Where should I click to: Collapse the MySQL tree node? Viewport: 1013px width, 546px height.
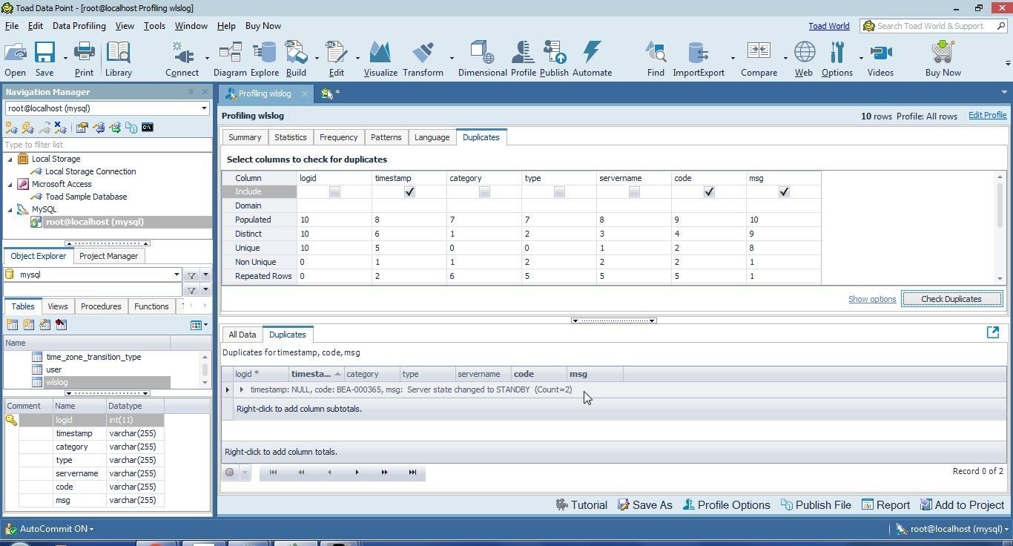coord(10,209)
